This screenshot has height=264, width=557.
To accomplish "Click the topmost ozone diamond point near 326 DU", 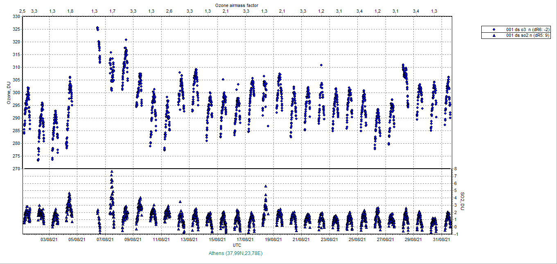I will coord(97,28).
